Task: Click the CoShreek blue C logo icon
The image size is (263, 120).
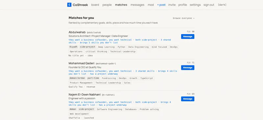Action: [x=69, y=5]
